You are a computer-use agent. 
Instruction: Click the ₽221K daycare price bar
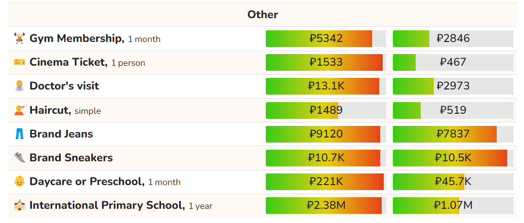326,182
